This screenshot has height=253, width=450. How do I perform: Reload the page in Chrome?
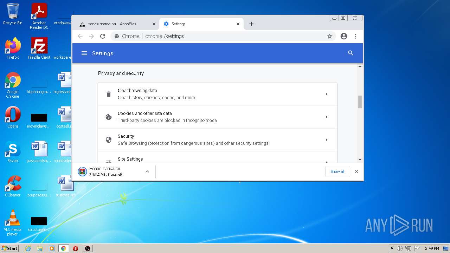103,36
